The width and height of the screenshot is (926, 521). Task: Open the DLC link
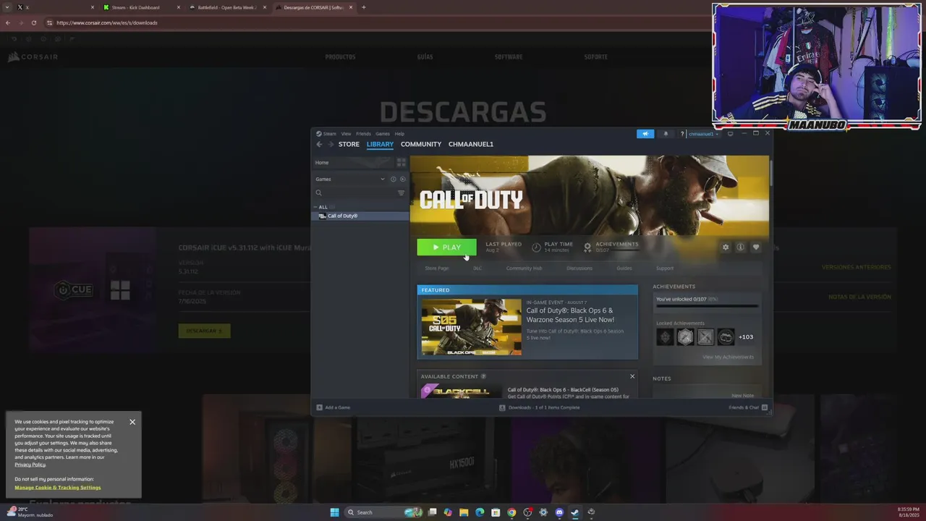[477, 268]
